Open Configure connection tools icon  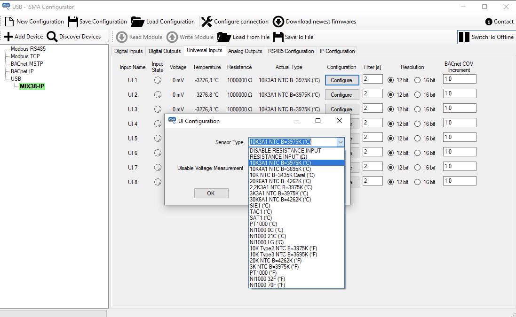pyautogui.click(x=207, y=22)
